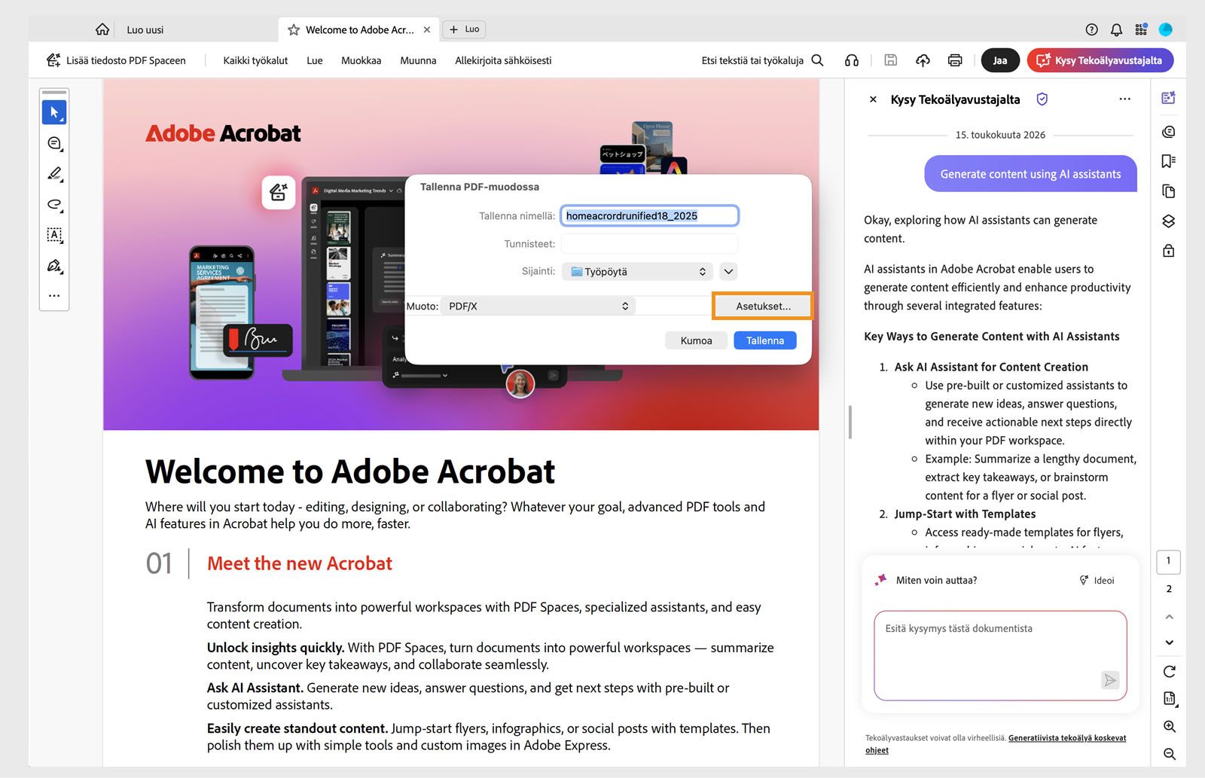Open the layers right sidebar icon
Screen dimensions: 1205x778
tap(1168, 221)
